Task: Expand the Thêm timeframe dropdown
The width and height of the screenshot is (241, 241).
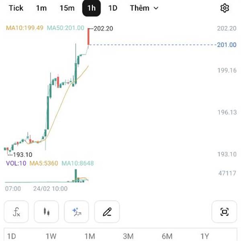Action: (x=144, y=8)
